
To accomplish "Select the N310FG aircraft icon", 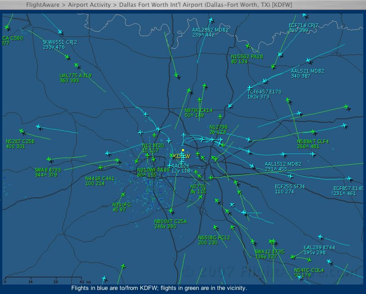I will click(x=123, y=195).
